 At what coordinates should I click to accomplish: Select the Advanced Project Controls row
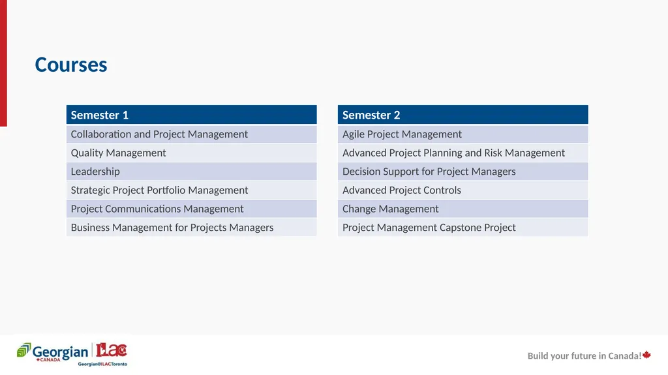463,190
